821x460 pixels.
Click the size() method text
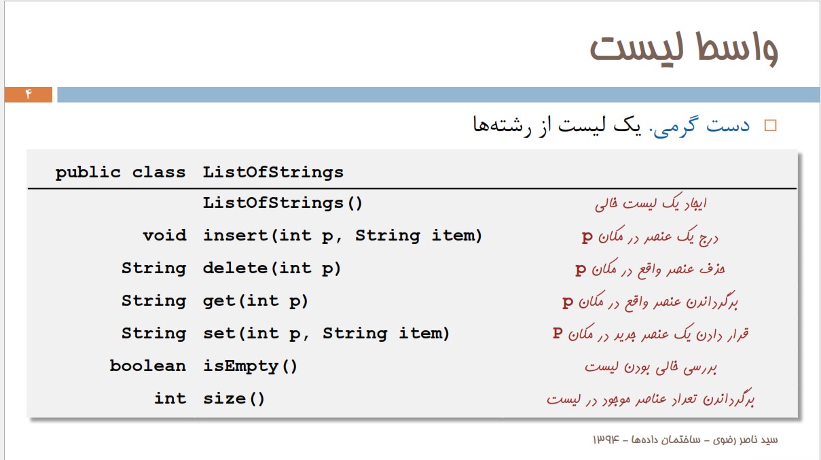pos(234,399)
